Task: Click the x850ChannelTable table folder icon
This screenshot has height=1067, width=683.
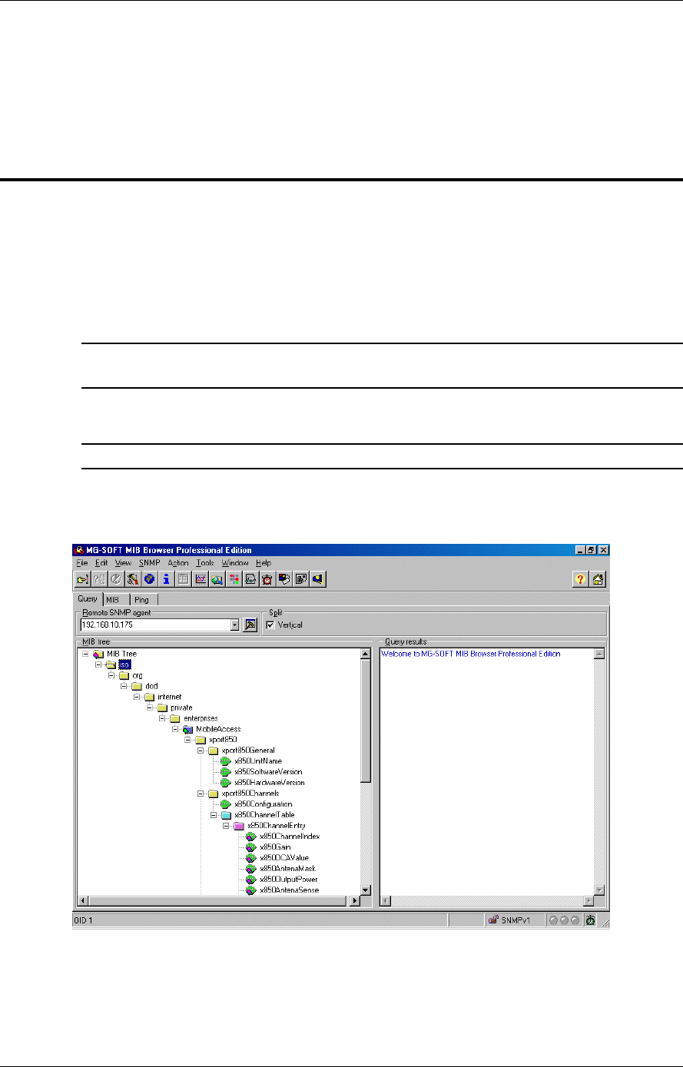Action: click(226, 815)
